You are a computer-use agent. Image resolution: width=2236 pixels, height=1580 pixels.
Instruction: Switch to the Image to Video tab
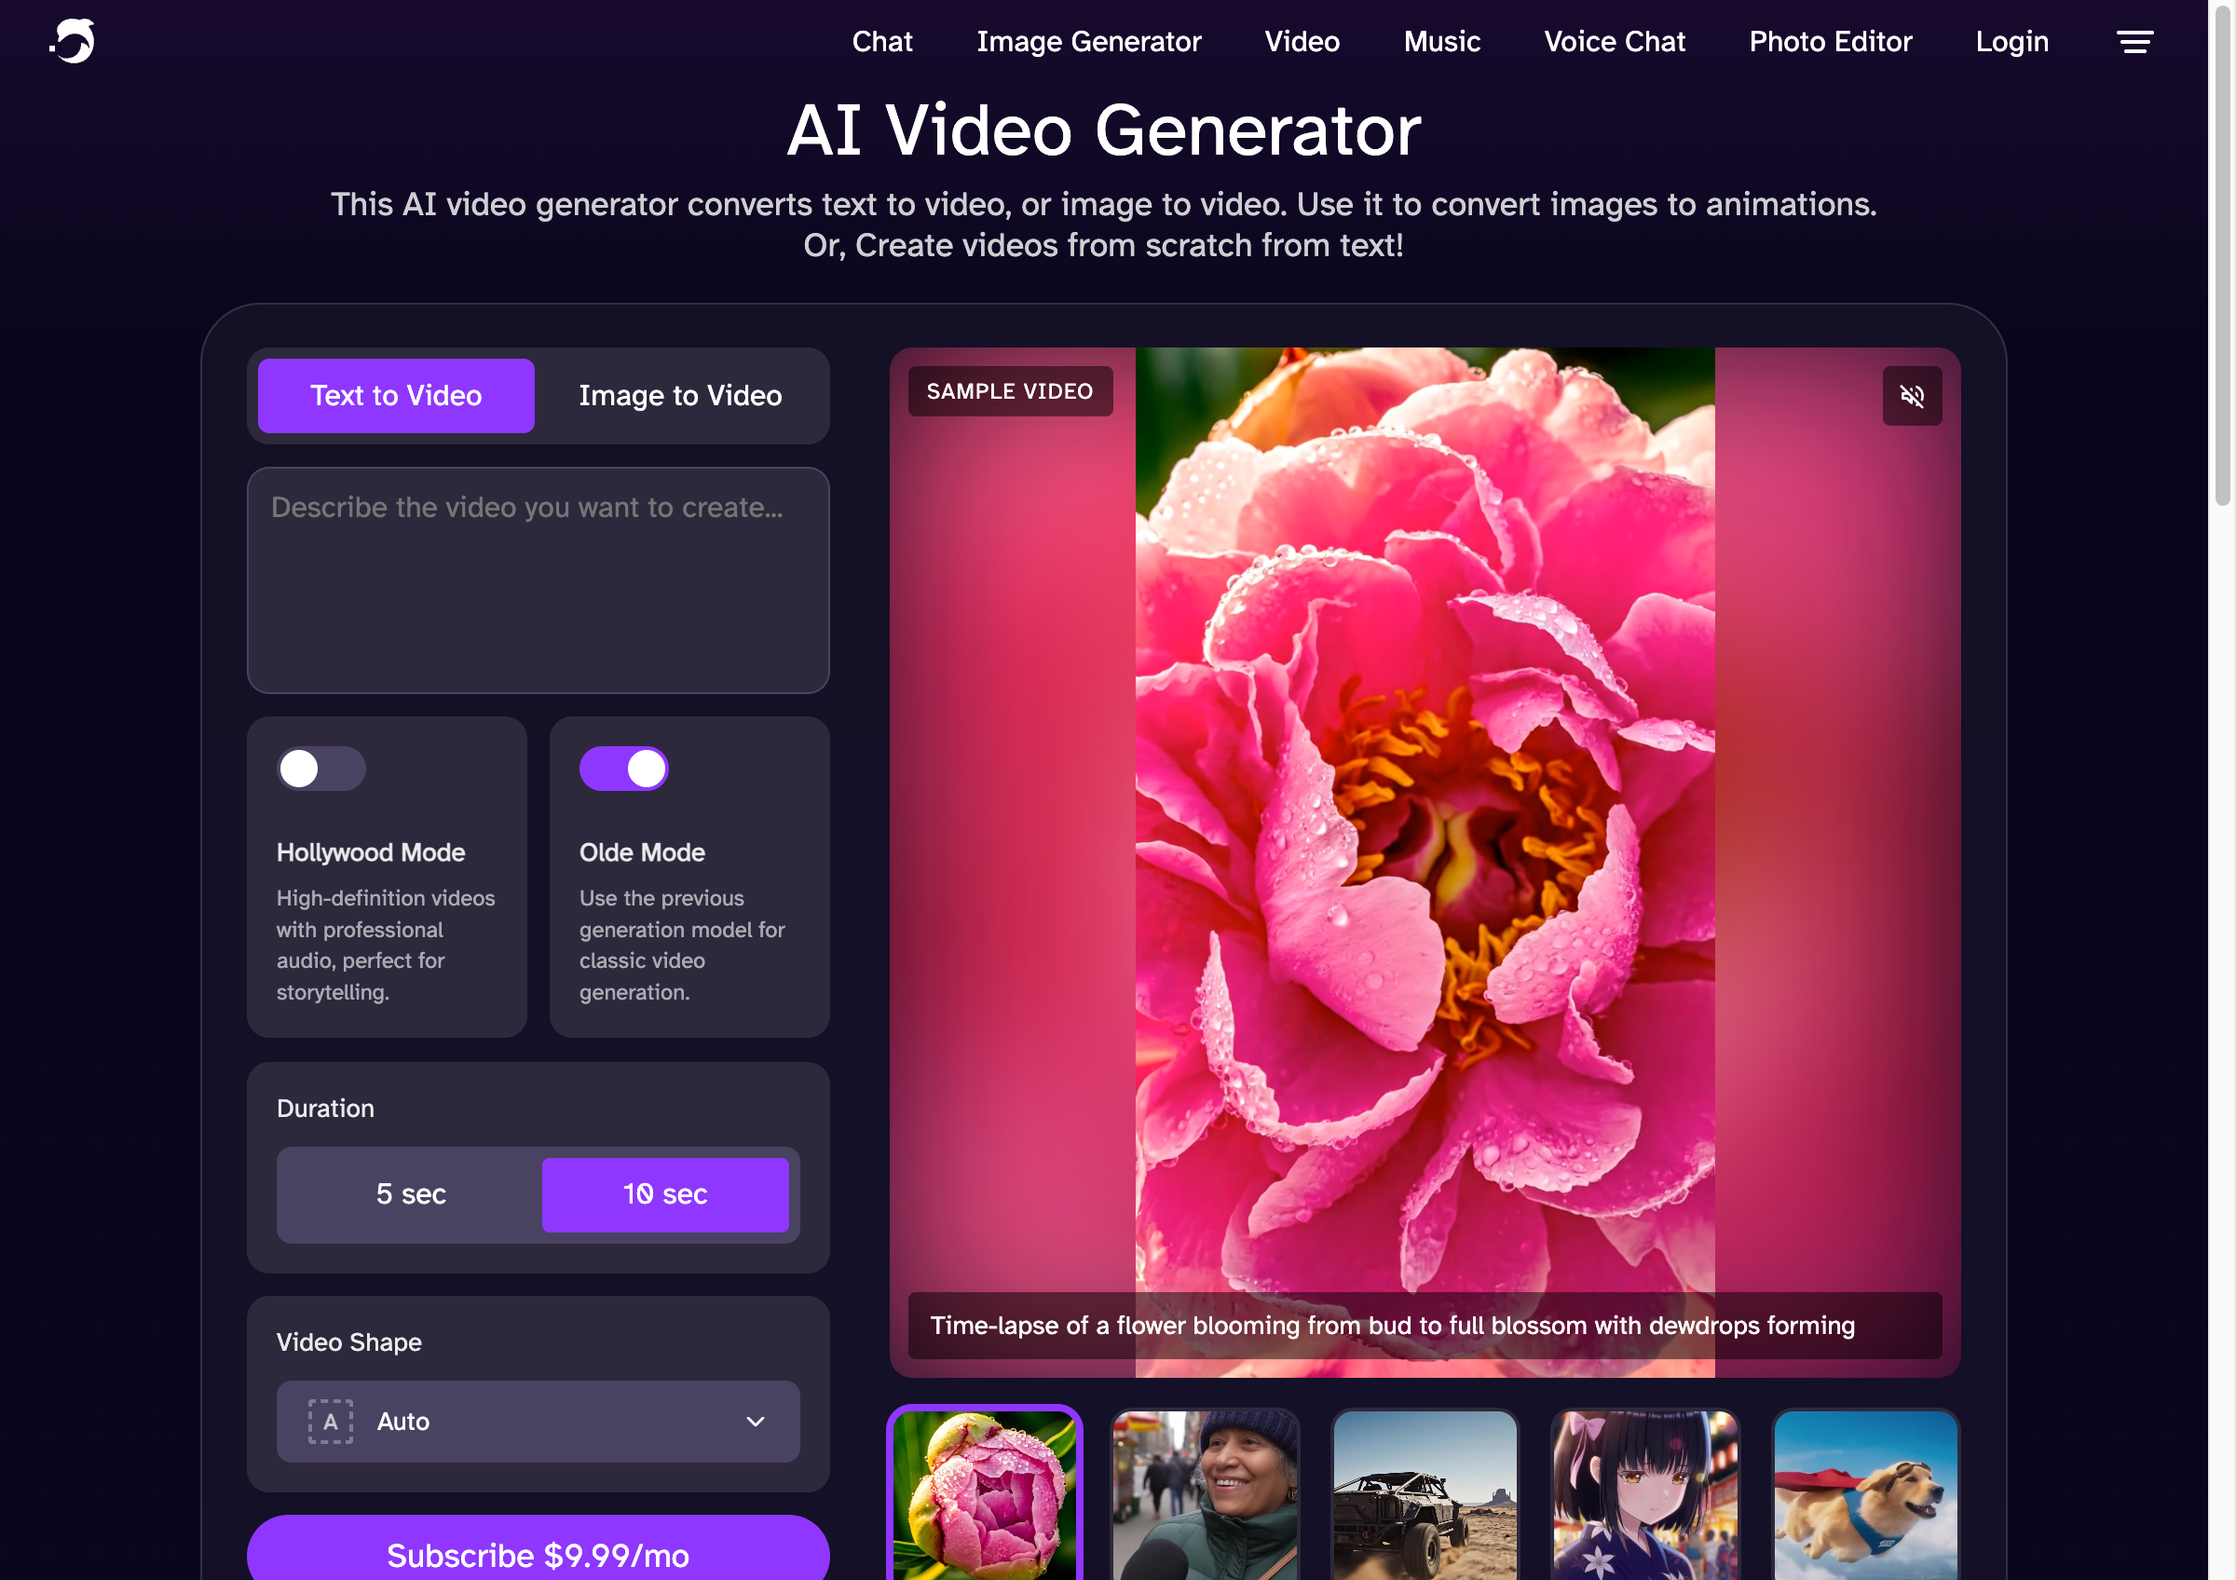click(680, 395)
